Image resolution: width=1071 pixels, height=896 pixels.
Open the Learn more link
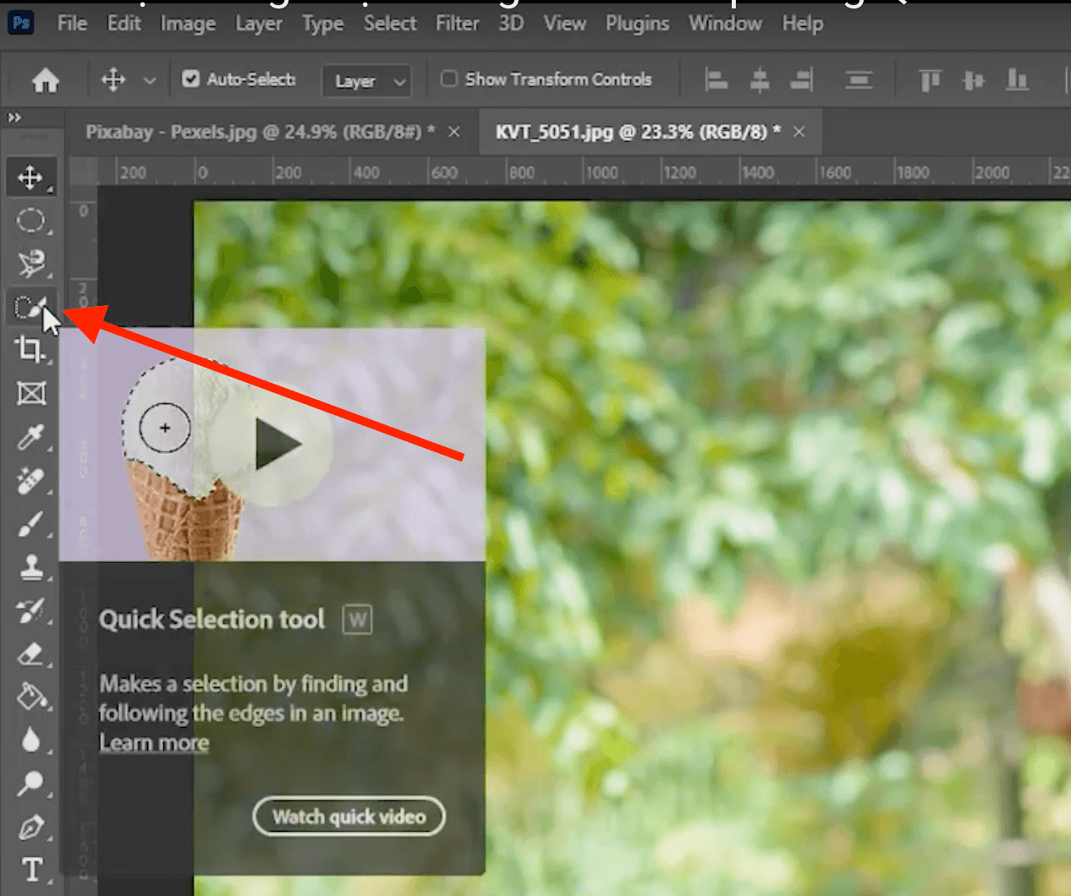[154, 743]
